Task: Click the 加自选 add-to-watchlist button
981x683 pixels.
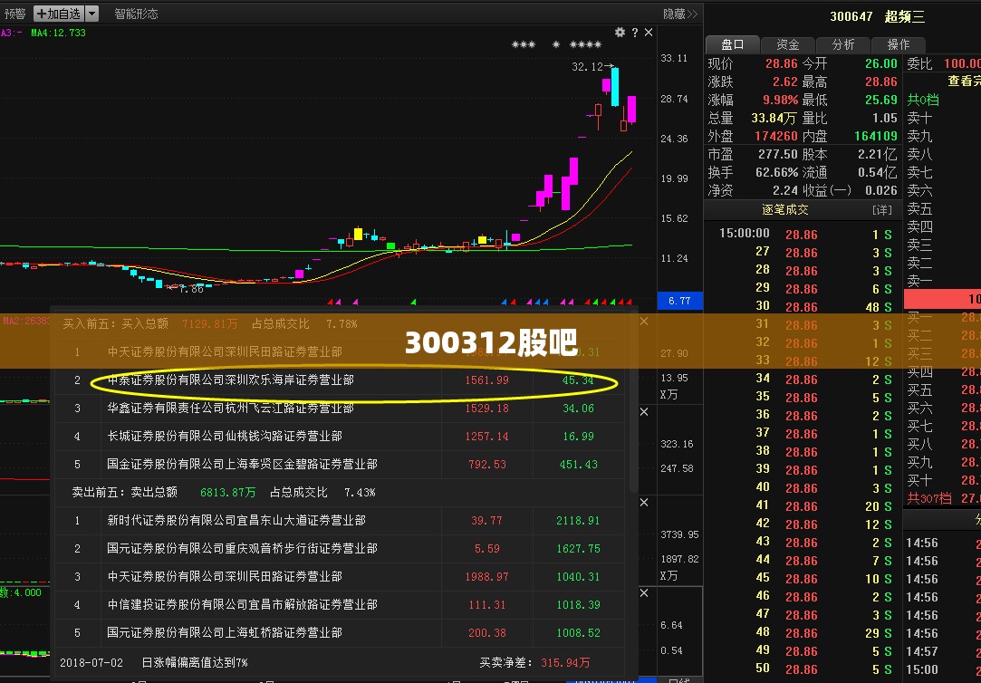Action: click(60, 14)
